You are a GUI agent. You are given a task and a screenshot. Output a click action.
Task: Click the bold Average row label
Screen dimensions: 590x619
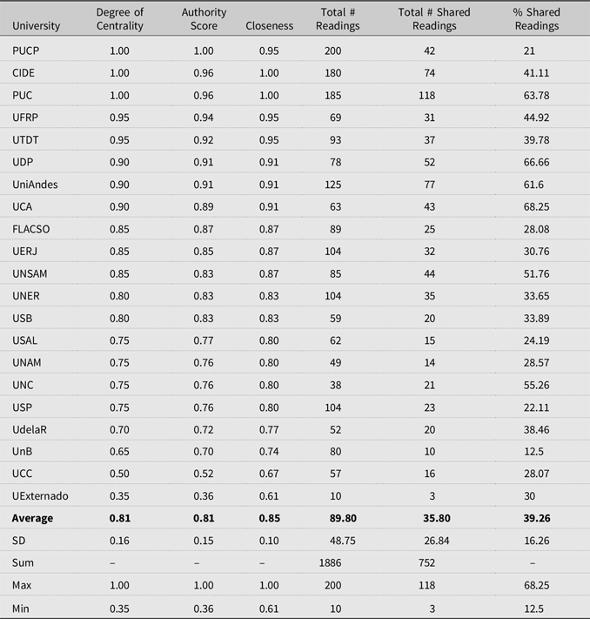coord(32,518)
